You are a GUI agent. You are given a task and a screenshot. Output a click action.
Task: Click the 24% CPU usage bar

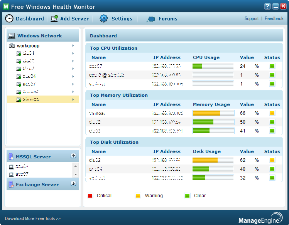pyautogui.click(x=213, y=66)
